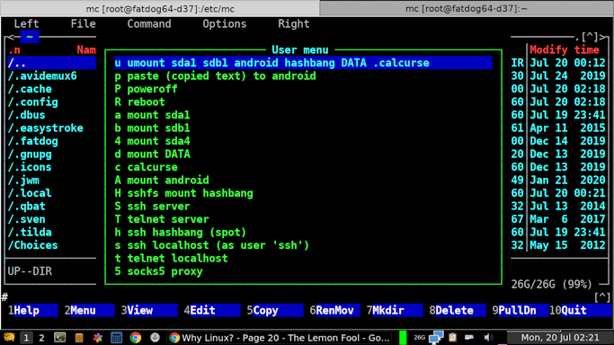This screenshot has width=614, height=345.
Task: Click the 2Menu function key button
Action: tap(89, 311)
